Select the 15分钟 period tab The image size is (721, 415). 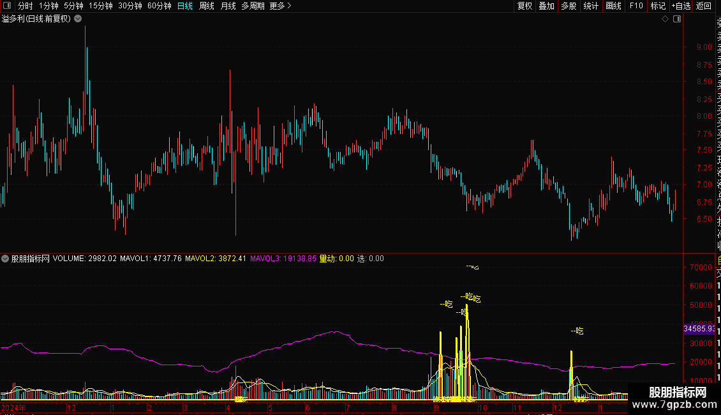tap(101, 6)
